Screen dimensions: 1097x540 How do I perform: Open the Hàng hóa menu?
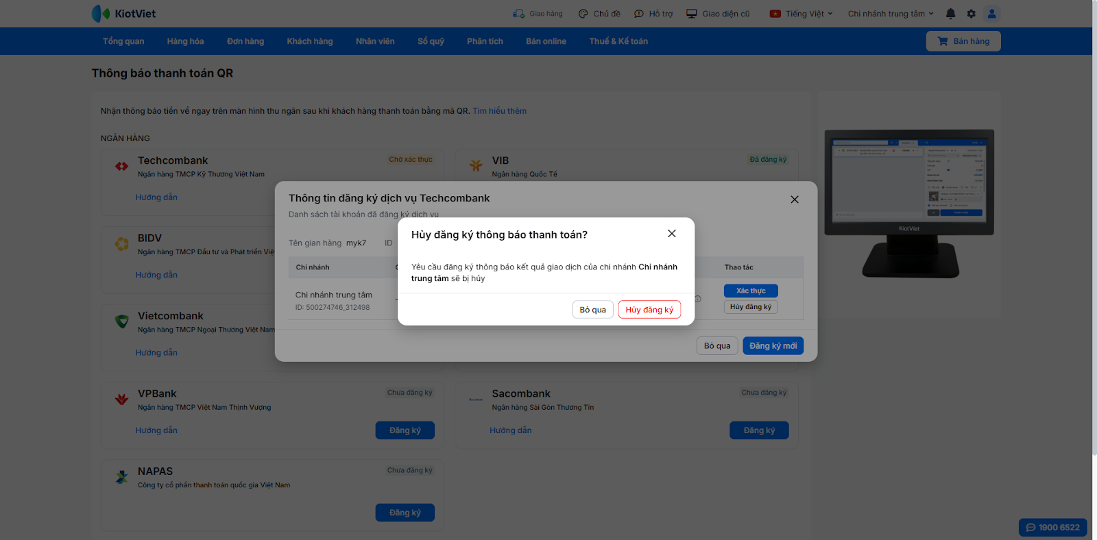tap(185, 41)
